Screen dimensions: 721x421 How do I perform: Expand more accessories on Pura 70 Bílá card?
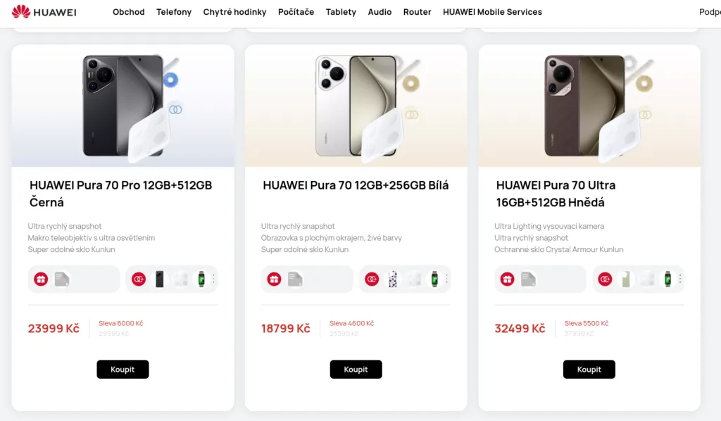pyautogui.click(x=446, y=279)
